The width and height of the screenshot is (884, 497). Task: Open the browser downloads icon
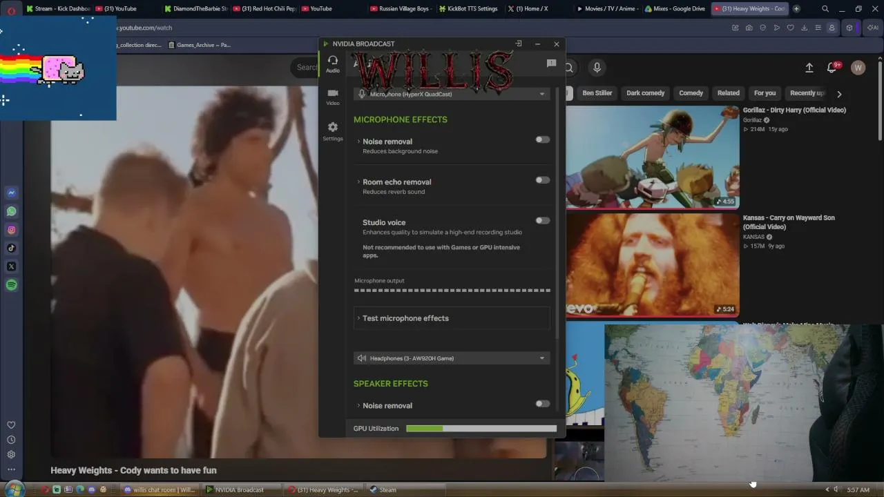(804, 28)
